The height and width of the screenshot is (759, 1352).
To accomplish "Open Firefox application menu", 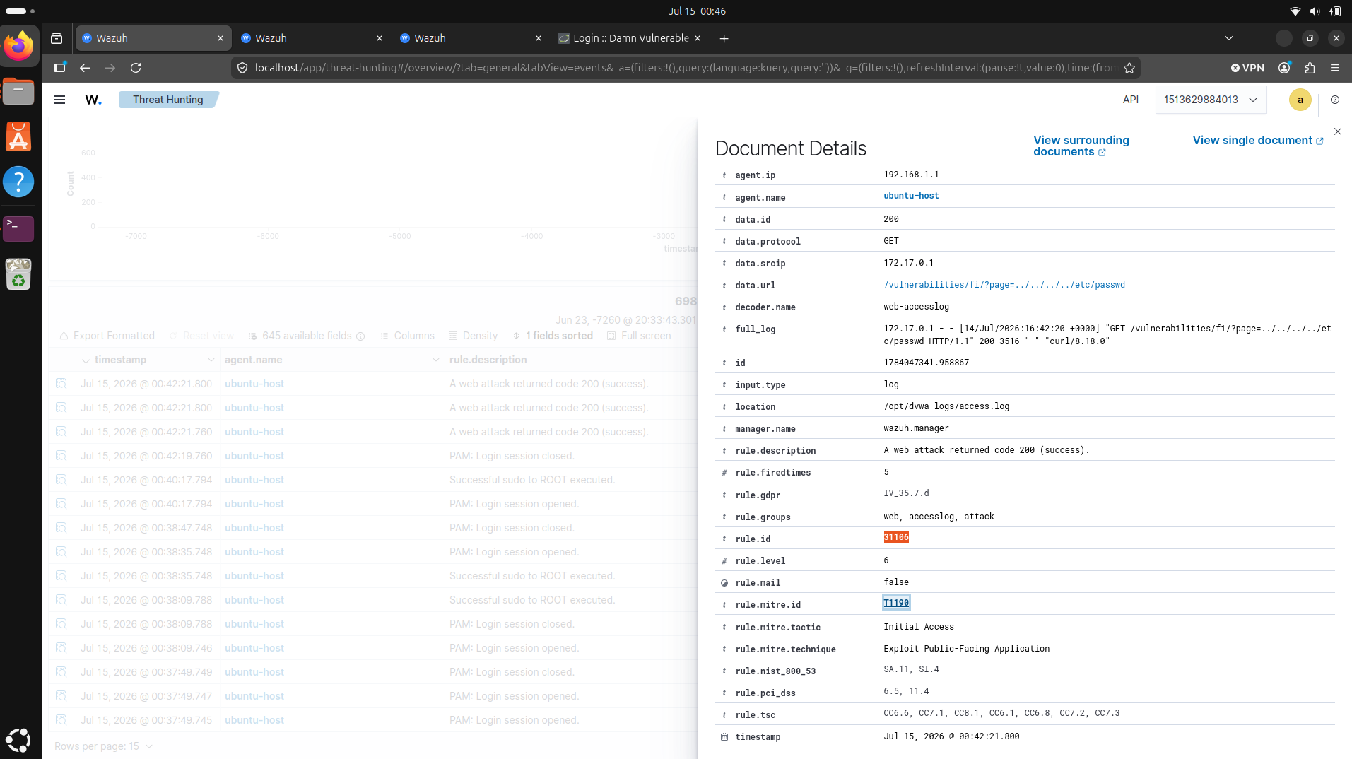I will click(1335, 68).
